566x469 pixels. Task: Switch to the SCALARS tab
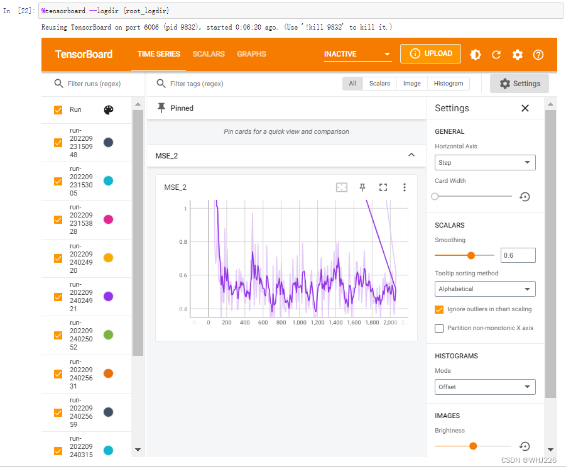209,54
